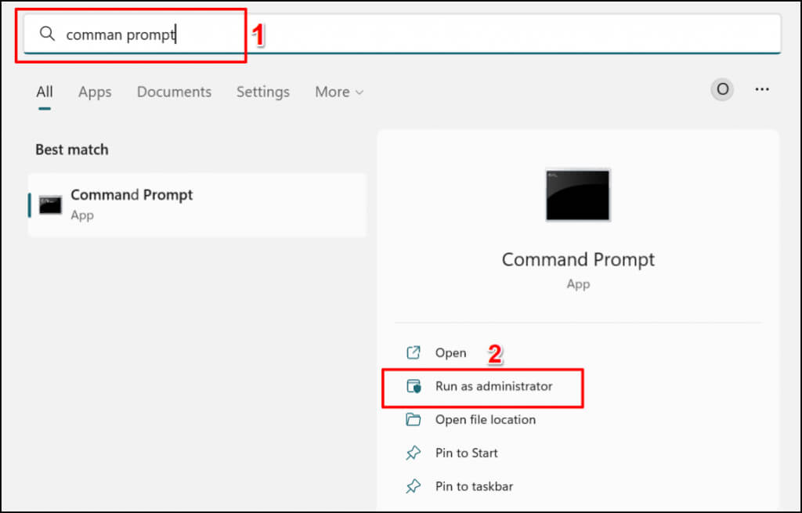Click the Command Prompt icon in Best match

[x=51, y=204]
